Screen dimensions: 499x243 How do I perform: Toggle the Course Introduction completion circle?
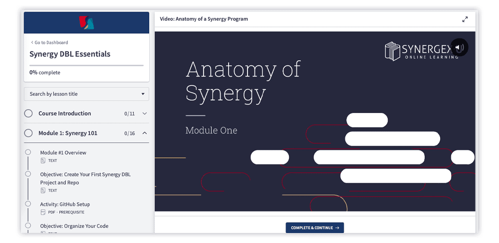[x=28, y=114]
